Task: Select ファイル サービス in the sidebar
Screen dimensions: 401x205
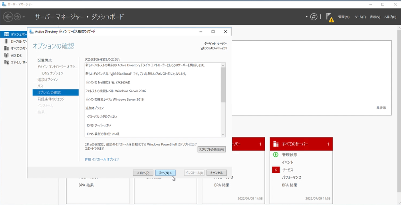Action: point(14,62)
